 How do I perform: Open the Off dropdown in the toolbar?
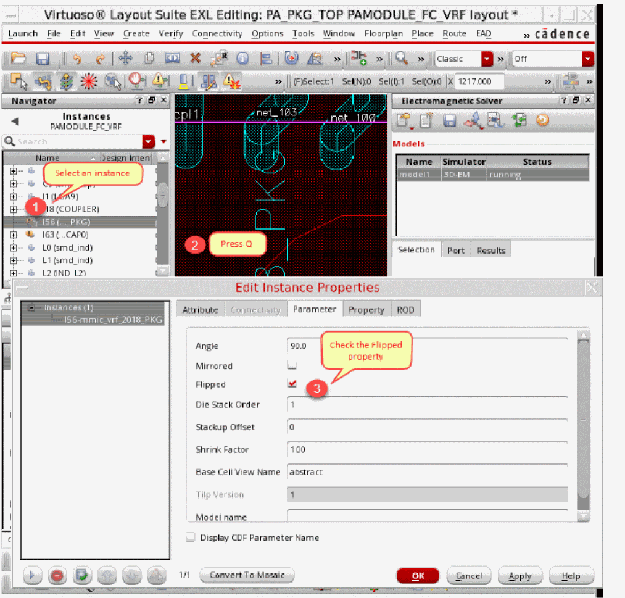coord(587,59)
